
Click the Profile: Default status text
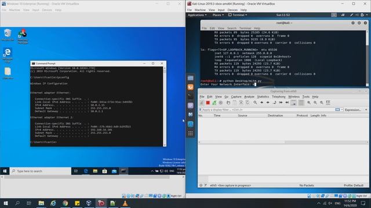click(x=354, y=185)
